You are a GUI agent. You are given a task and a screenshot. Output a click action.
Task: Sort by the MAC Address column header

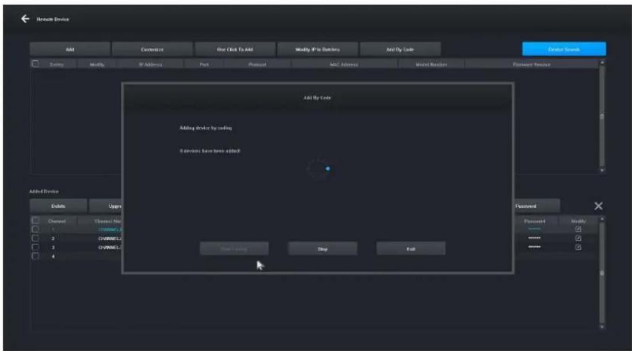[x=344, y=64]
